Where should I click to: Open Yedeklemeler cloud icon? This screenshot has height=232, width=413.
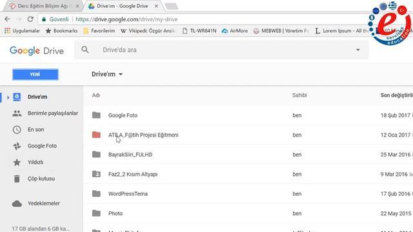17,204
